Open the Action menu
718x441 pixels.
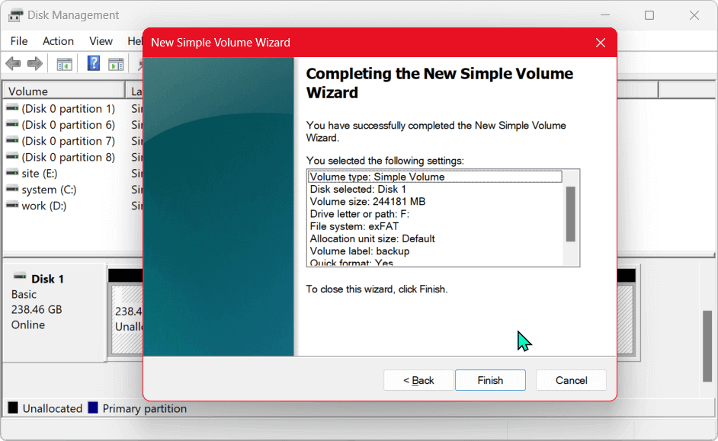click(x=58, y=41)
